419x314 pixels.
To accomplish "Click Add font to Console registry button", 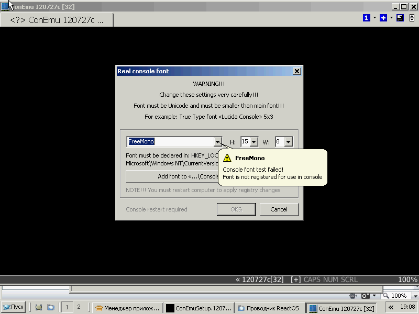I will point(172,176).
